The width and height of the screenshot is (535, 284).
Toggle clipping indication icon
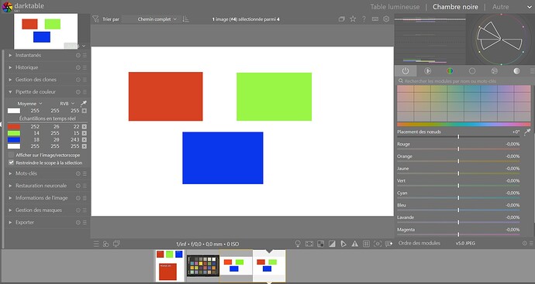coord(332,244)
